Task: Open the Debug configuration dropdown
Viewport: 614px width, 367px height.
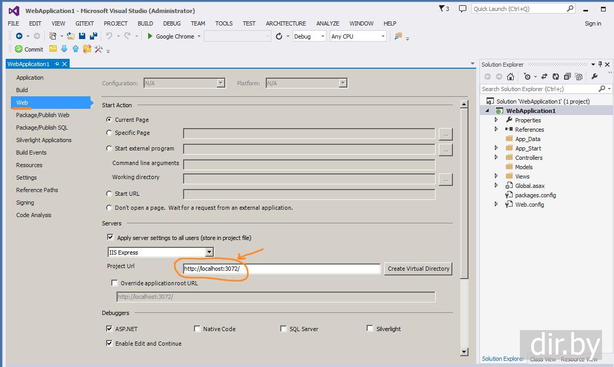Action: pos(322,36)
